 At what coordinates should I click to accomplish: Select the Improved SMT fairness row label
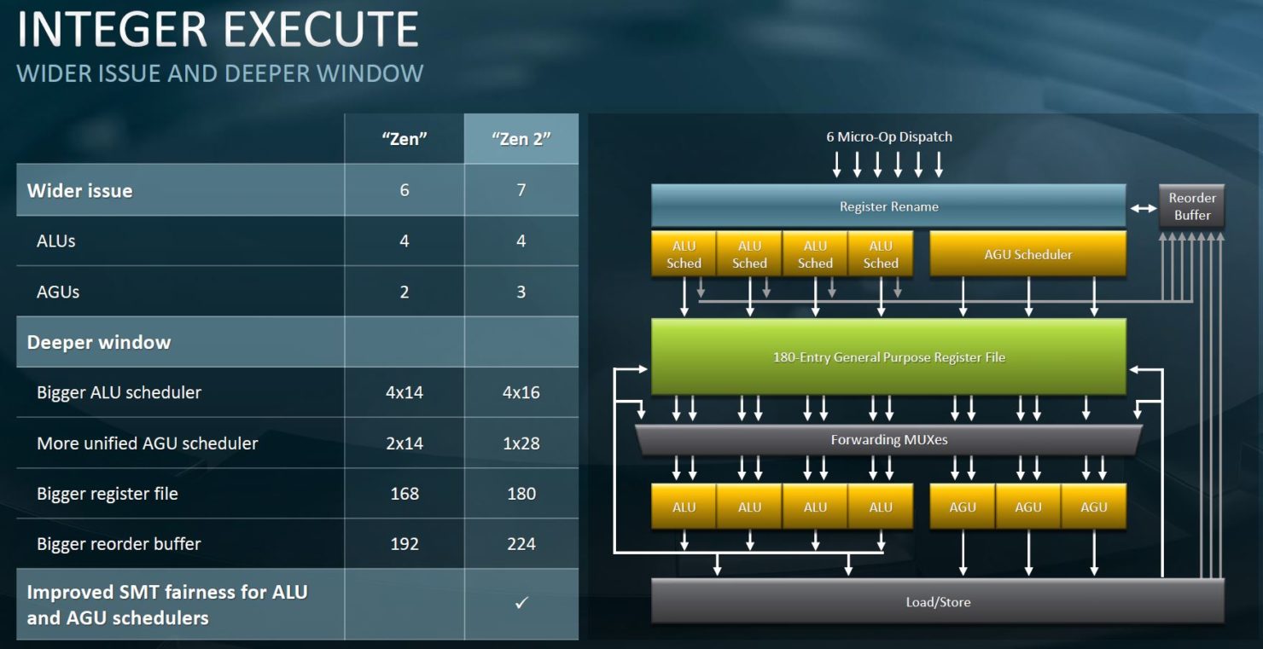(167, 605)
